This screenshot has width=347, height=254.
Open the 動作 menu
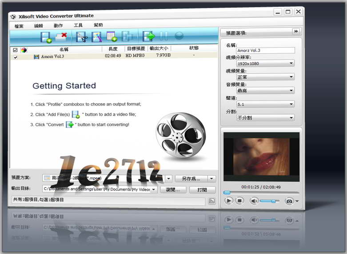58,25
